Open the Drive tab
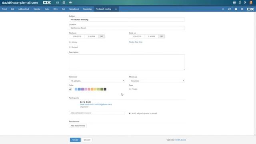 tap(56, 9)
